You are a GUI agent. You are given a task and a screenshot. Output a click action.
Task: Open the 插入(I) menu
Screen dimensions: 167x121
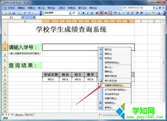pos(41,8)
